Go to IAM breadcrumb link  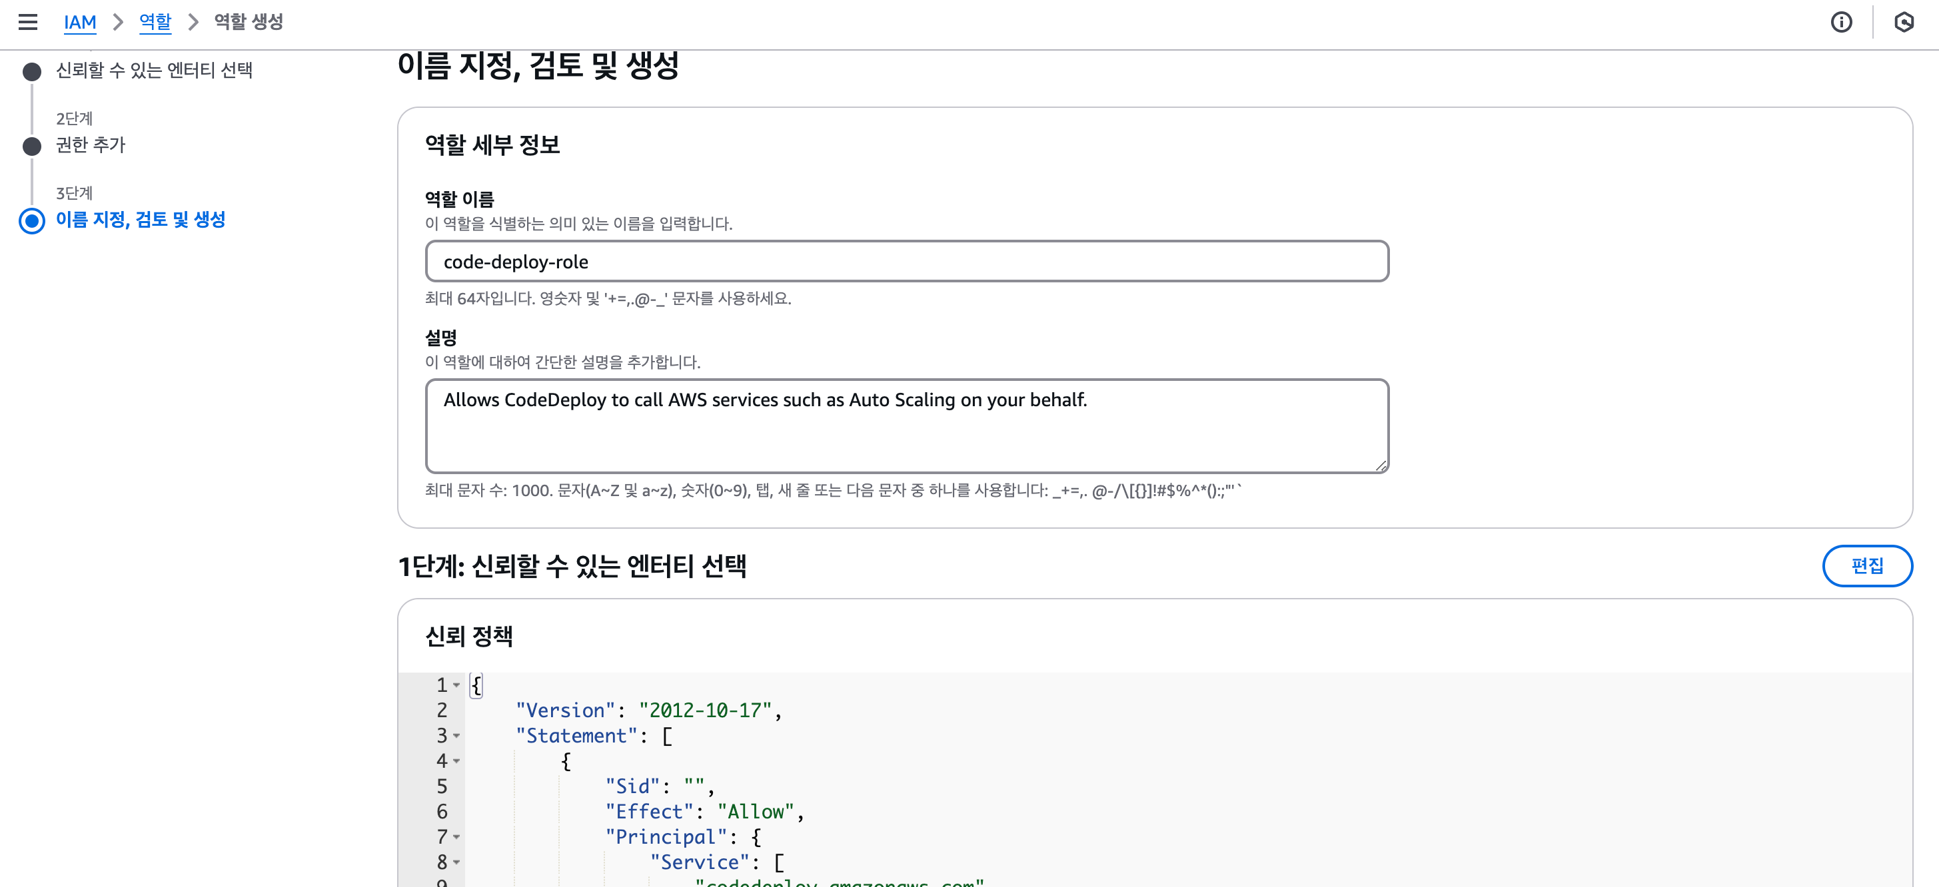[80, 22]
